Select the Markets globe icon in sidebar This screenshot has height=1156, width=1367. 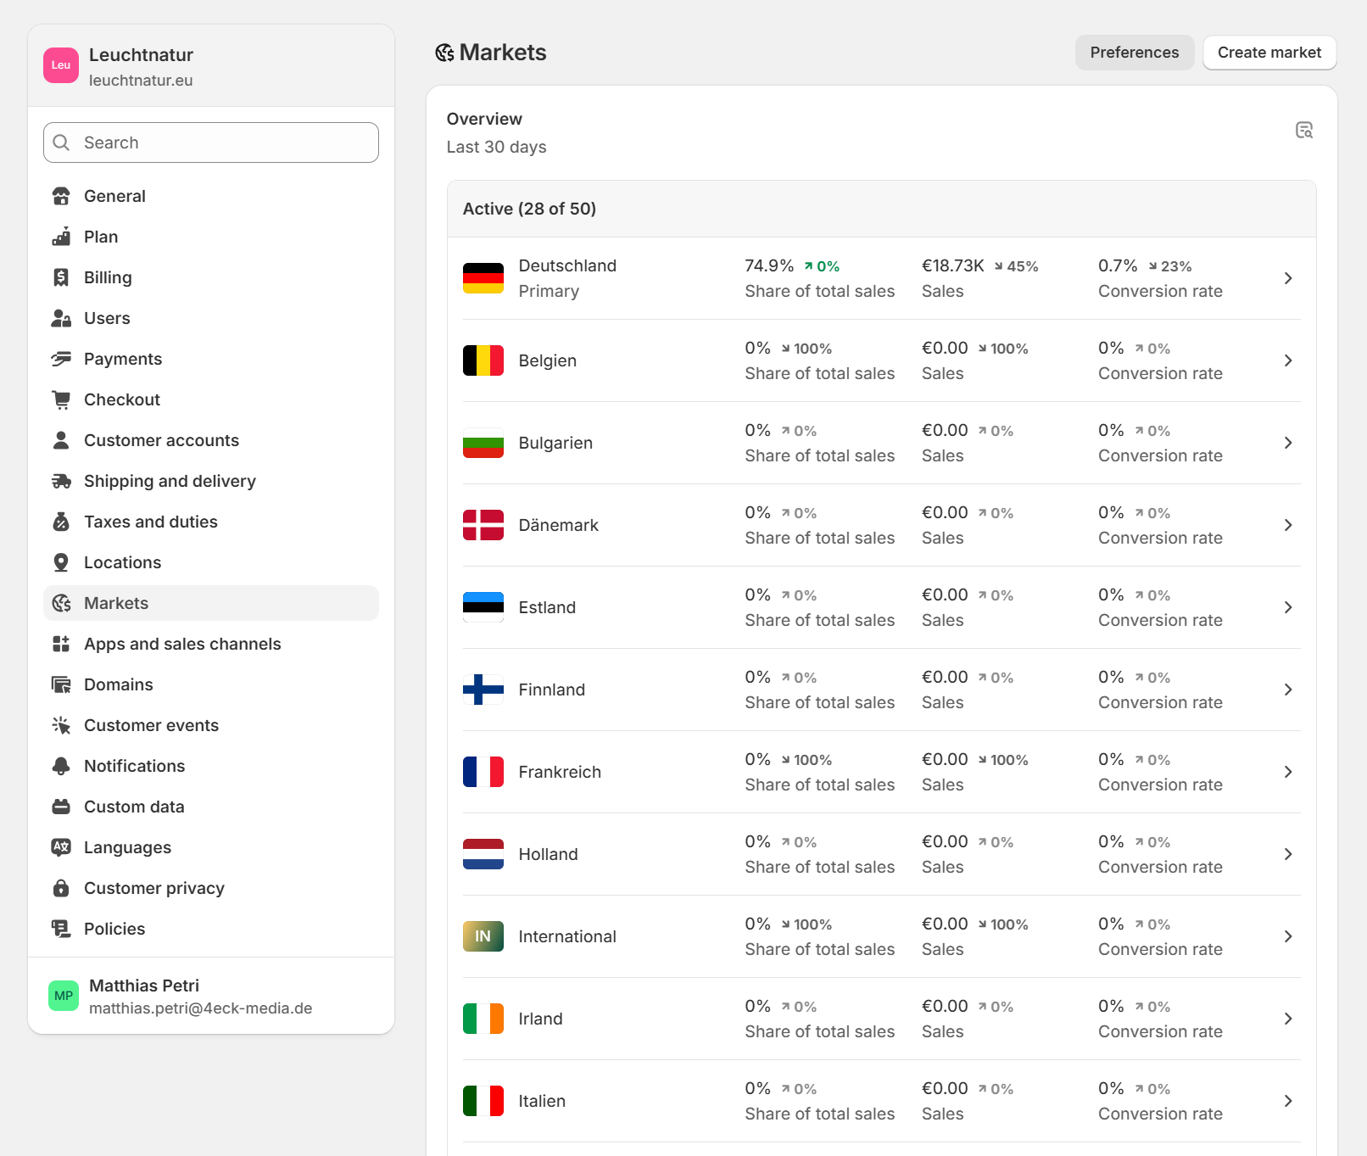click(x=61, y=603)
